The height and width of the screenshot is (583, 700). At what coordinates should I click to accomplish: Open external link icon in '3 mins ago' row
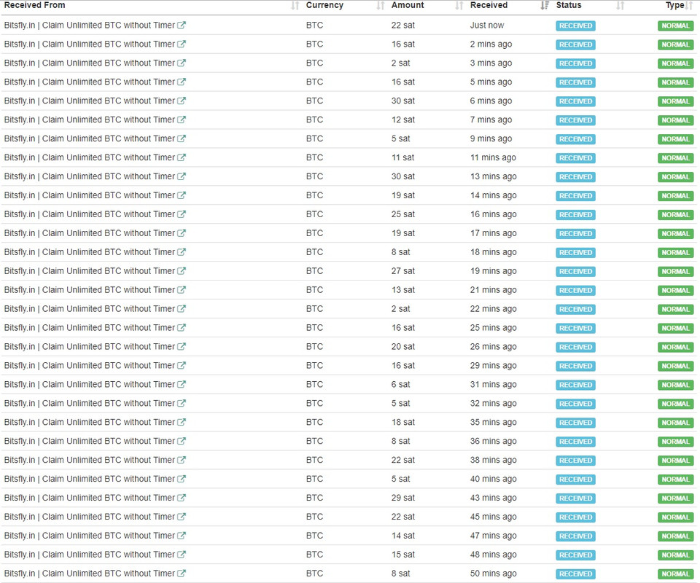click(182, 63)
